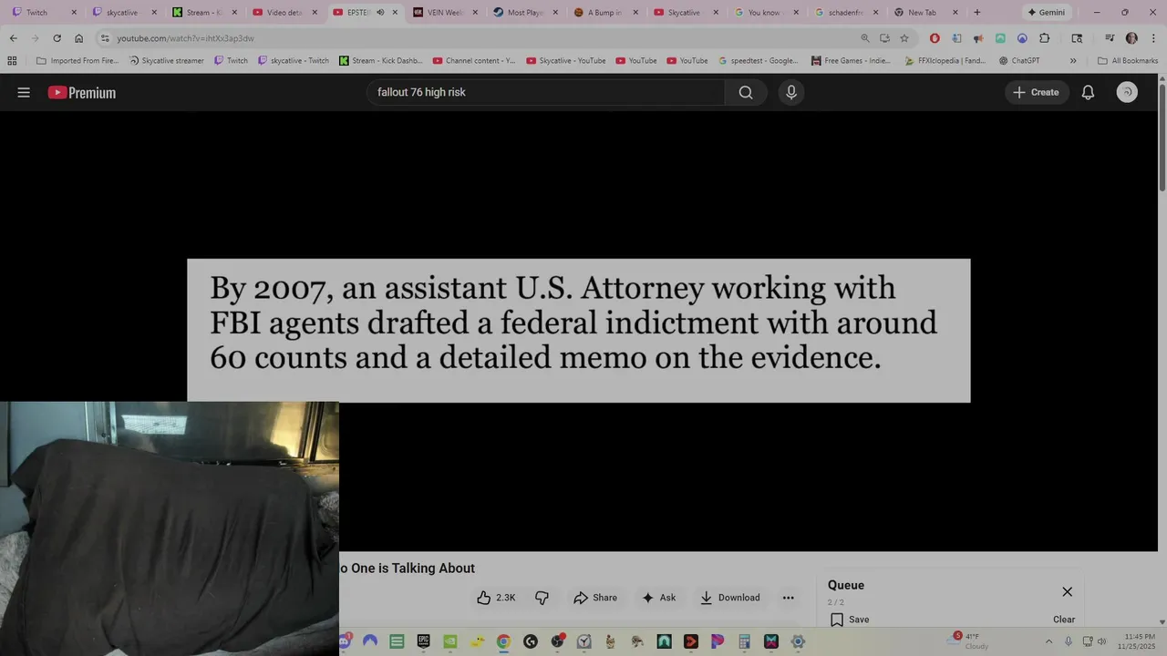Save the queue to a playlist

click(x=850, y=620)
